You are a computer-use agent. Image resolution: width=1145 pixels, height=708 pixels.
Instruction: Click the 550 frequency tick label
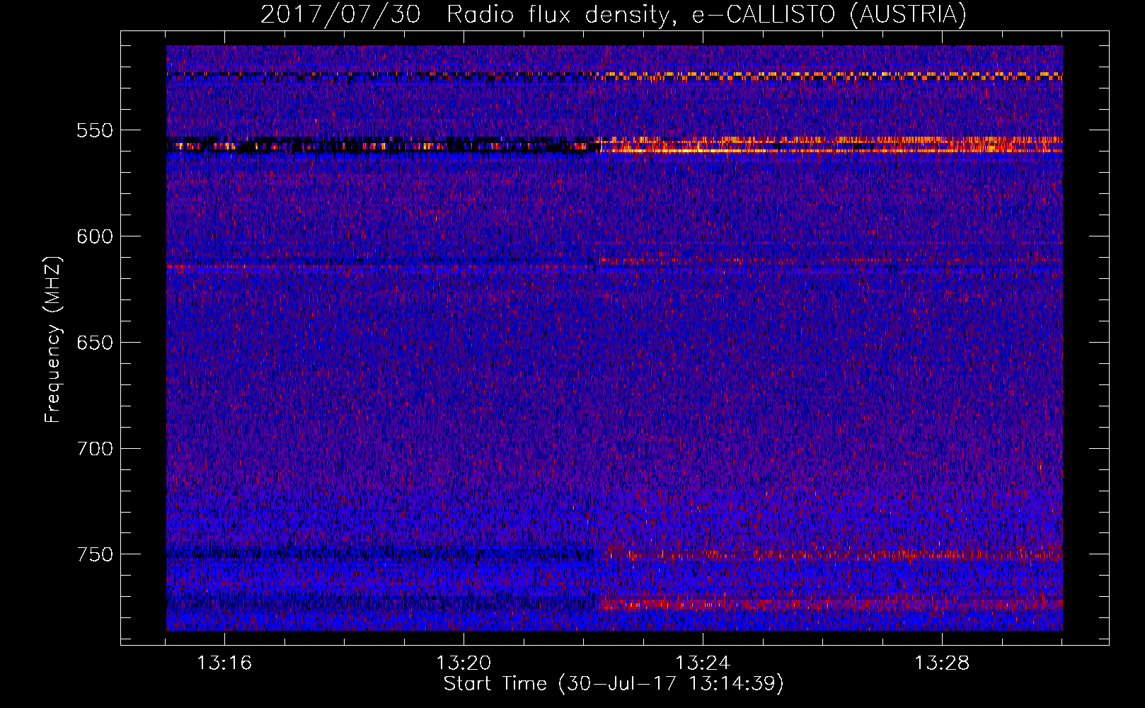[x=95, y=130]
